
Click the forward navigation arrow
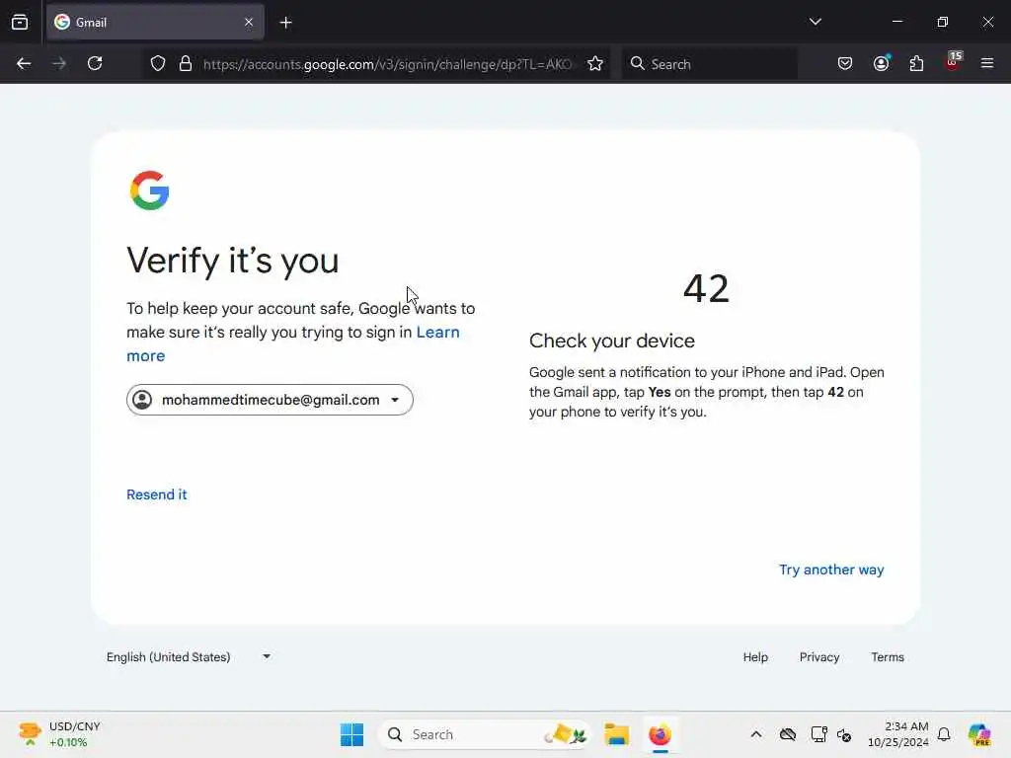tap(59, 64)
